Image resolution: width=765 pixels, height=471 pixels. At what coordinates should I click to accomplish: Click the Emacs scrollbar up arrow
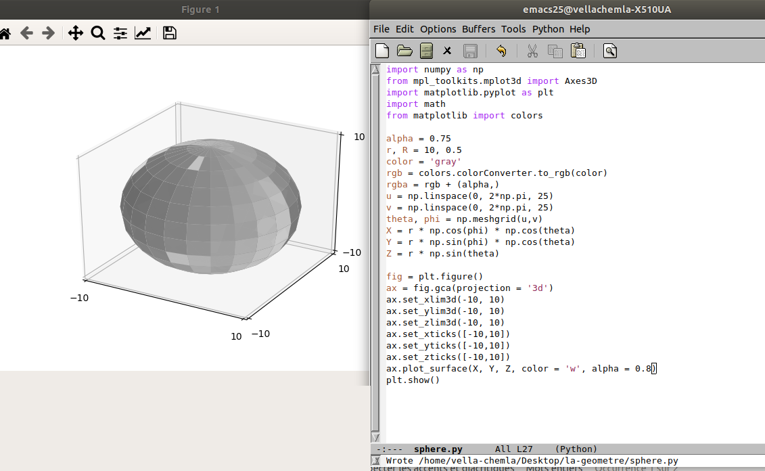pyautogui.click(x=376, y=70)
